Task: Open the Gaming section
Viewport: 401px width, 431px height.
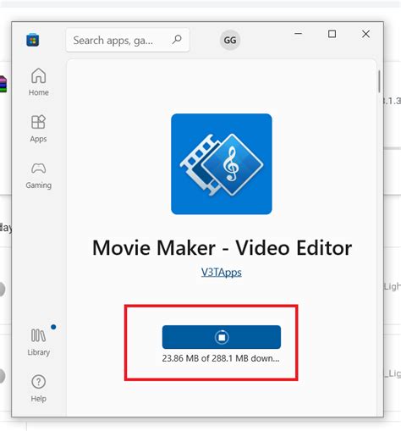Action: (x=39, y=175)
